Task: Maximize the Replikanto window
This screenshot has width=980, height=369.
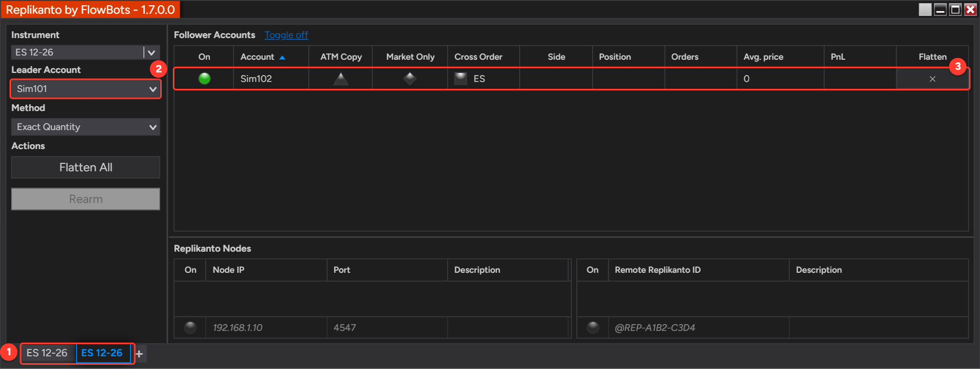Action: click(955, 10)
